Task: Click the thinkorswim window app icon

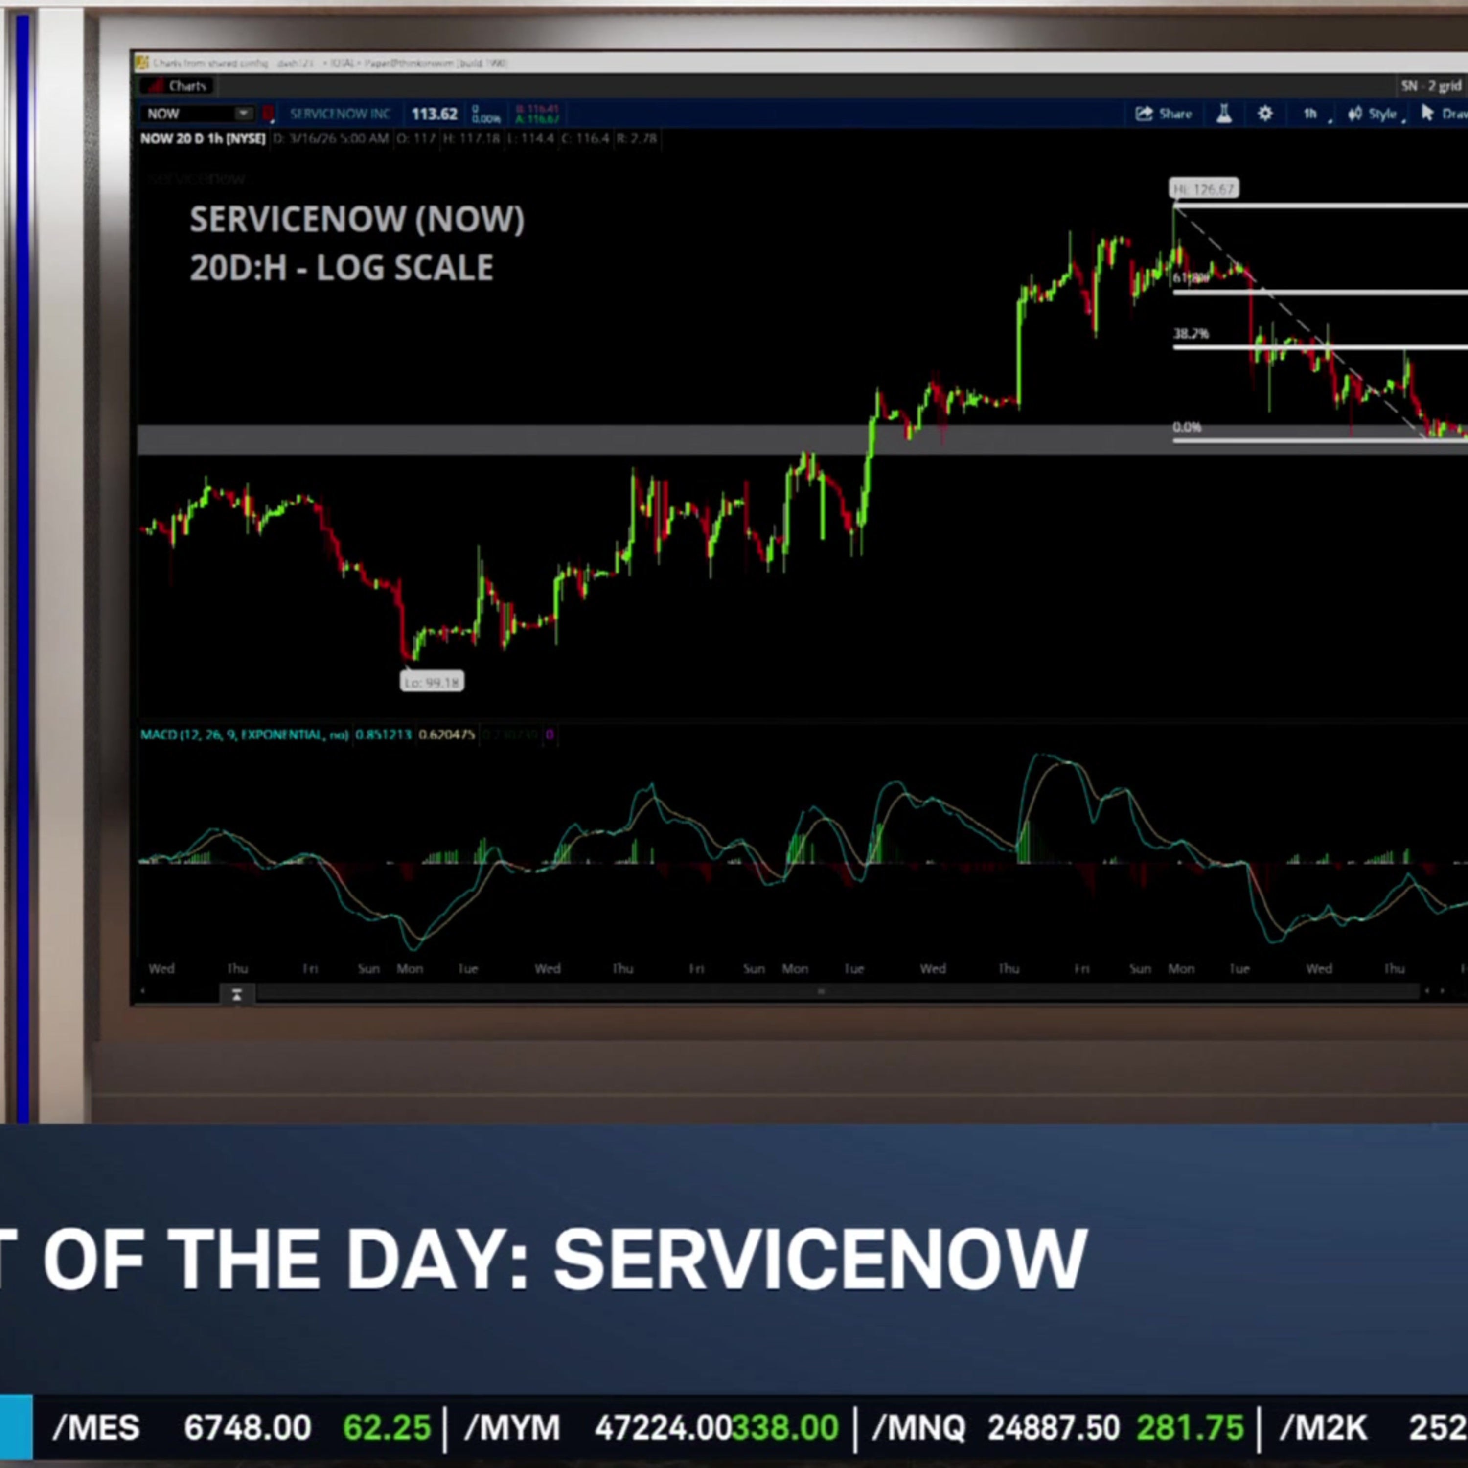Action: 141,62
